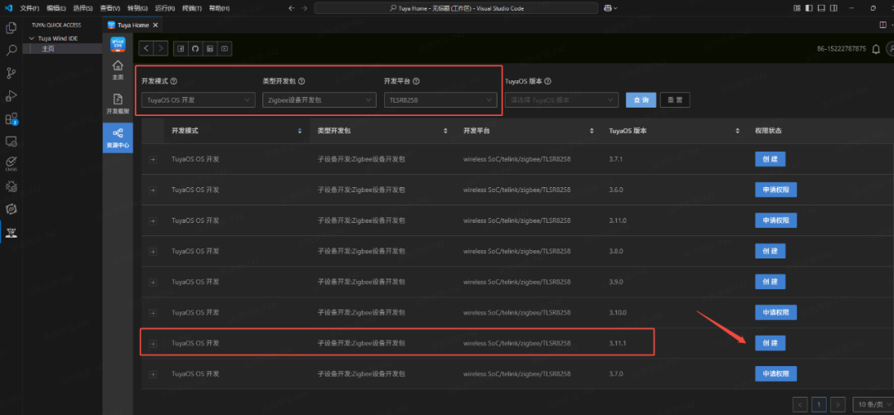Viewport: 894px width, 415px height.
Task: Open Customize Layout in the title bar
Action: 798,8
